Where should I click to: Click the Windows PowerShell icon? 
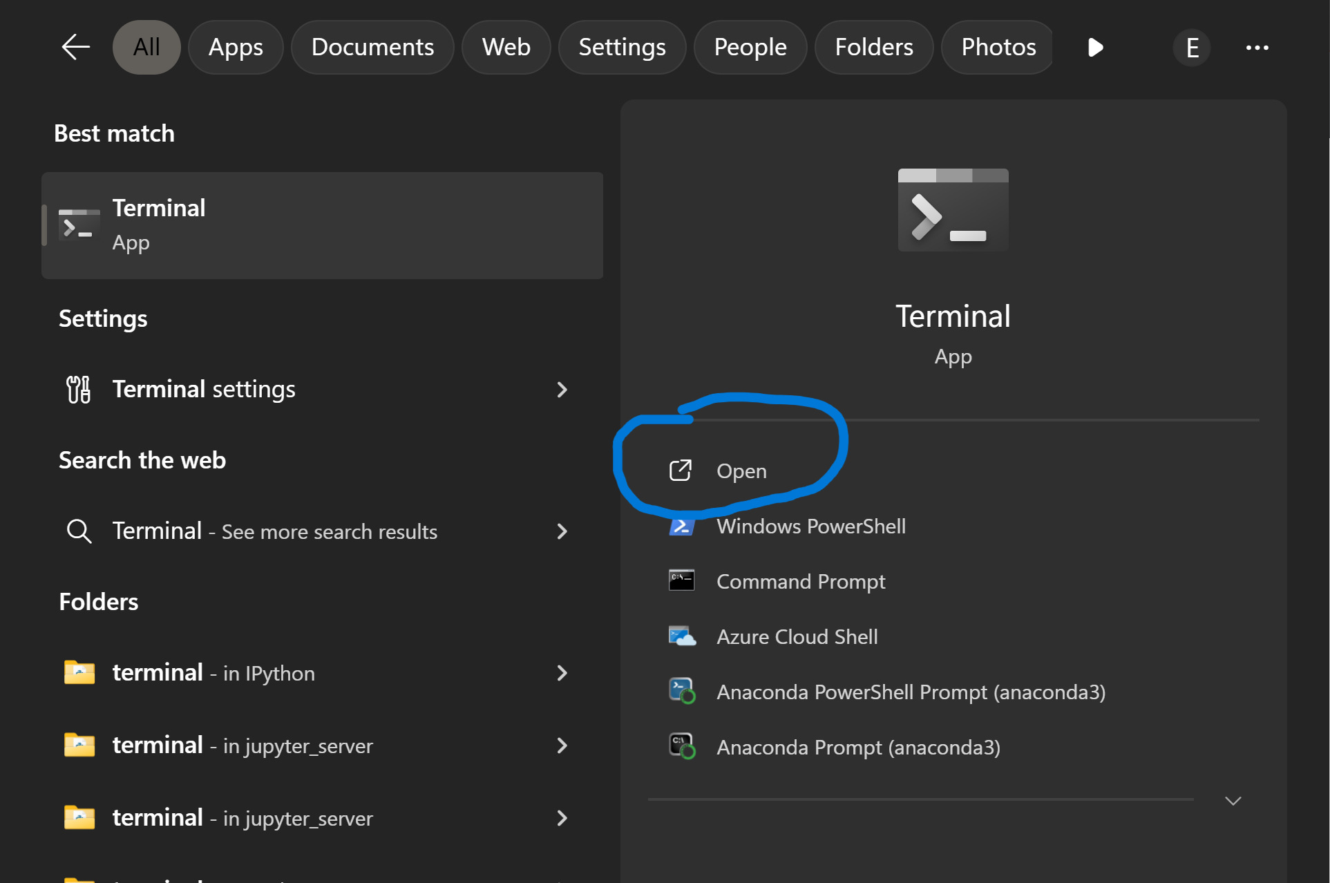(x=681, y=526)
